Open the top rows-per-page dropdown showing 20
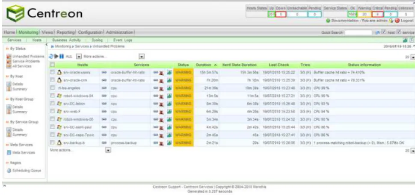Image resolution: width=415 pixels, height=195 pixels. [x=412, y=57]
